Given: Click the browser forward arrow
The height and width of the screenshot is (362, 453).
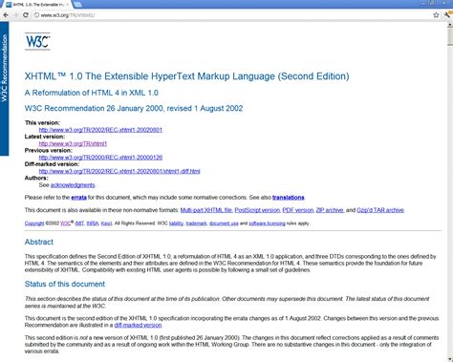Looking at the screenshot, I should click(x=15, y=15).
